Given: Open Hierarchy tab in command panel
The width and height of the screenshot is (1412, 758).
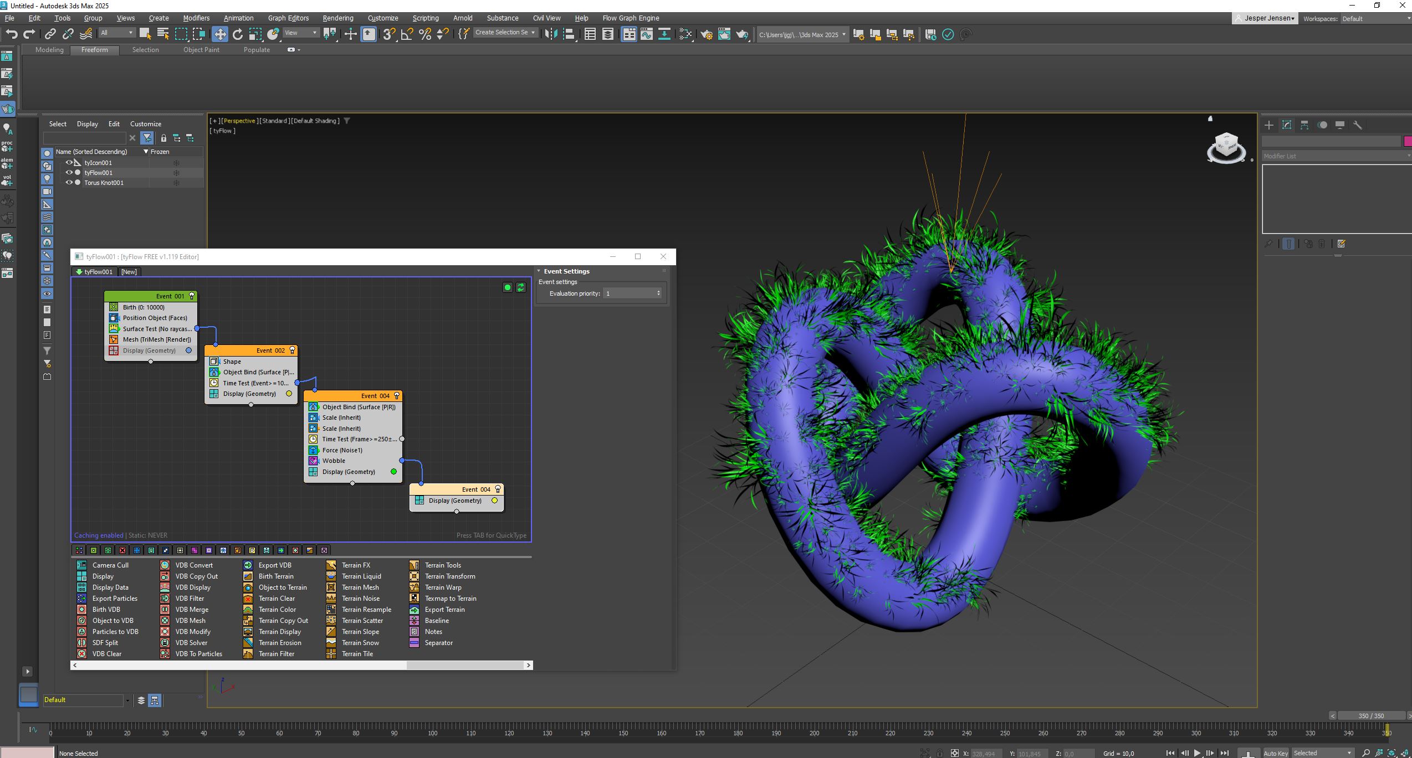Looking at the screenshot, I should pyautogui.click(x=1304, y=125).
